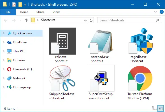Open the address bar history dropdown
The height and width of the screenshot is (112, 165).
click(x=85, y=20)
